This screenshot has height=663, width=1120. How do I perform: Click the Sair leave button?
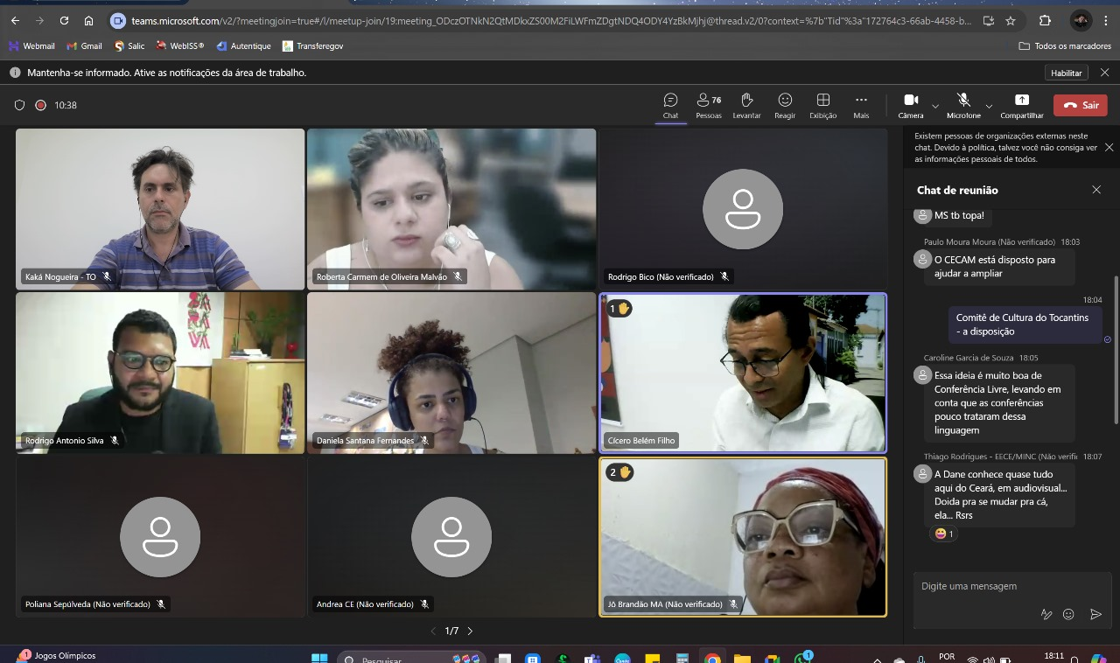pyautogui.click(x=1080, y=105)
